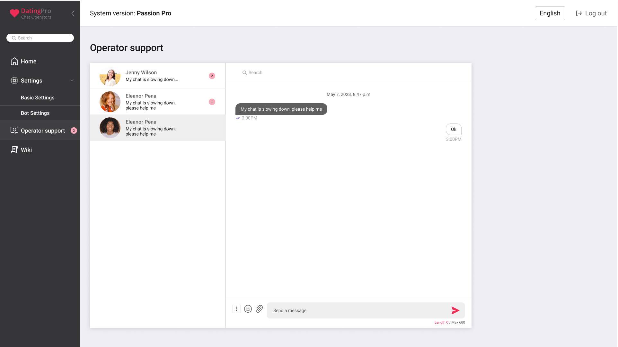The width and height of the screenshot is (618, 347).
Task: Click the DatingPro heart logo
Action: coord(14,13)
